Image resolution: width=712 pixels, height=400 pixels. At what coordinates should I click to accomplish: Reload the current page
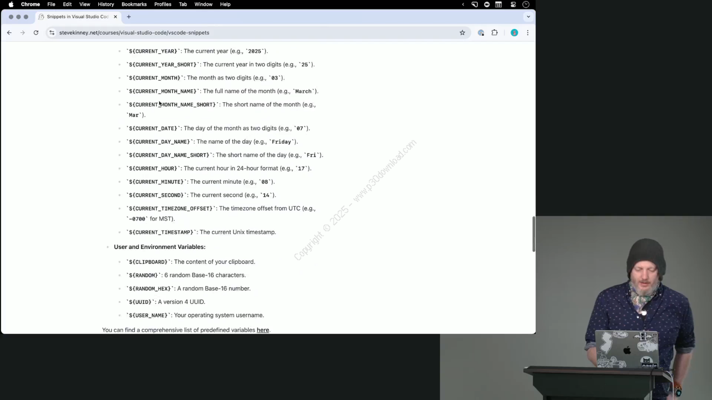[x=36, y=33]
